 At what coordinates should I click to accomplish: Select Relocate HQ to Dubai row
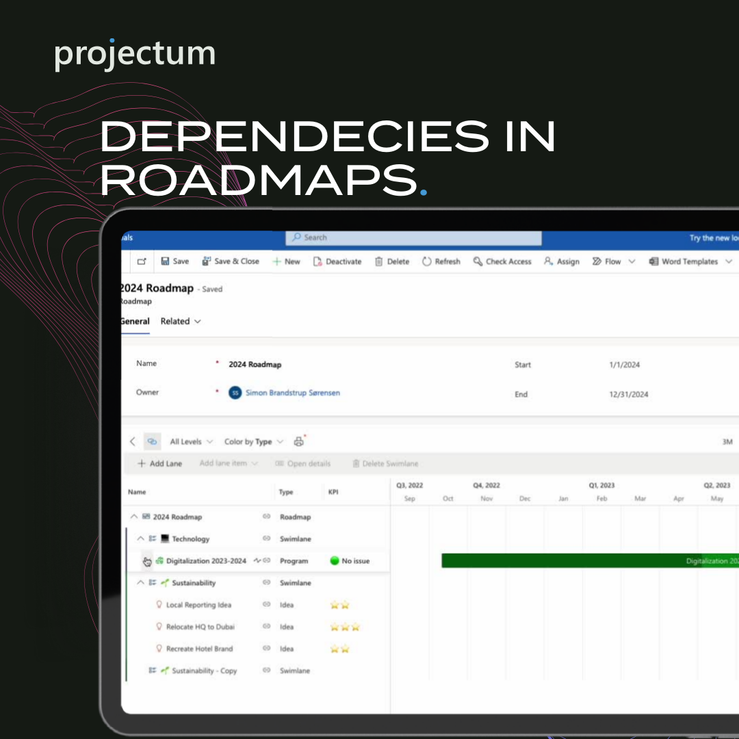click(x=258, y=626)
